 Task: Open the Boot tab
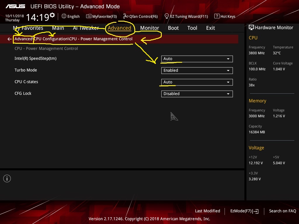(x=173, y=28)
